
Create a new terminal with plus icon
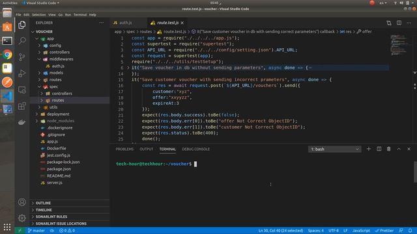[369, 149]
